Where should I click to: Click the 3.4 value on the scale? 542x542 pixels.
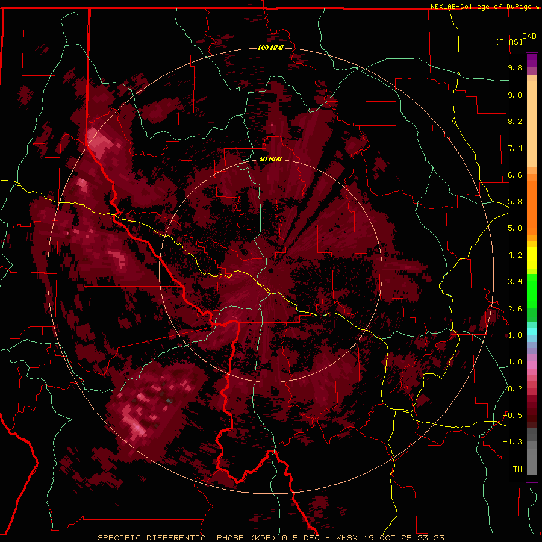tap(515, 282)
